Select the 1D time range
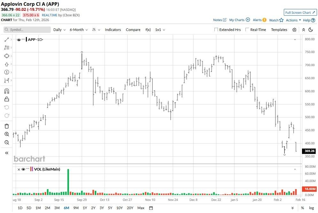The height and width of the screenshot is (213, 318). (x=20, y=208)
